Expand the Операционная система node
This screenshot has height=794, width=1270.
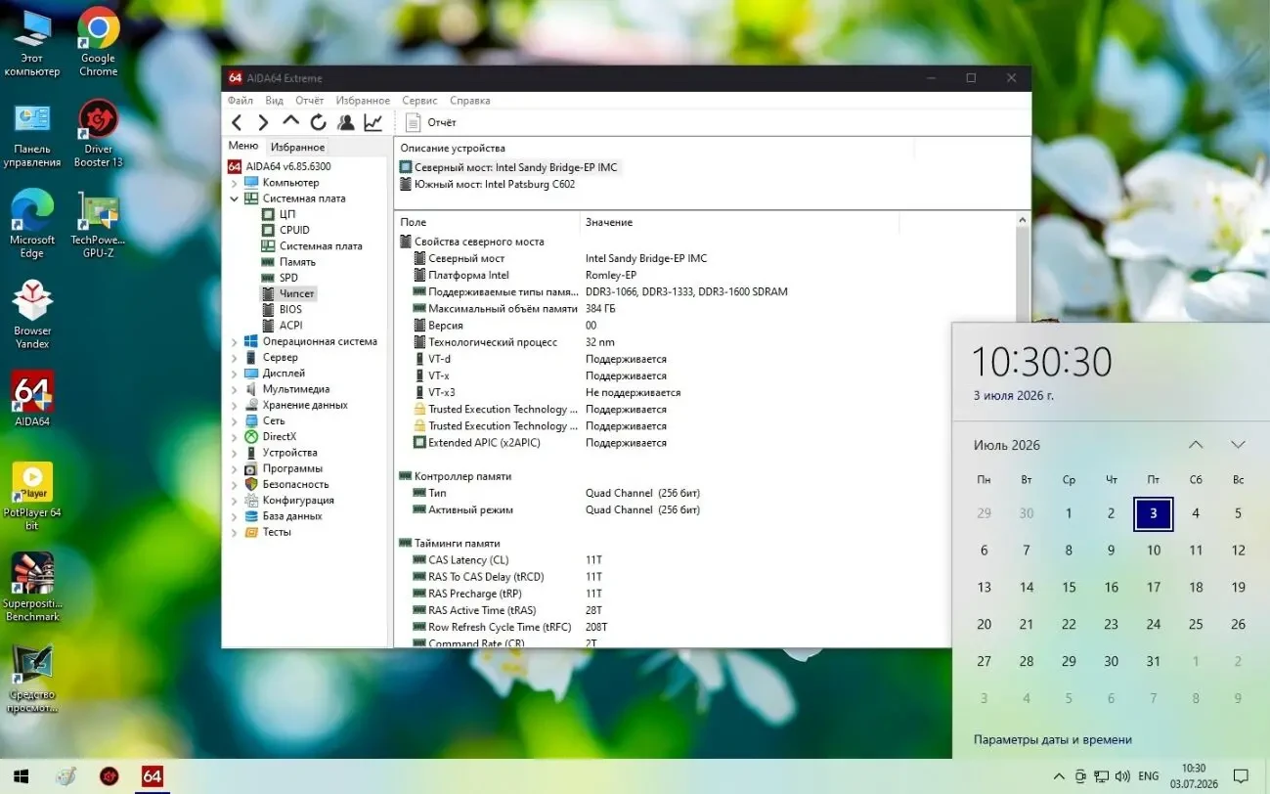point(235,341)
